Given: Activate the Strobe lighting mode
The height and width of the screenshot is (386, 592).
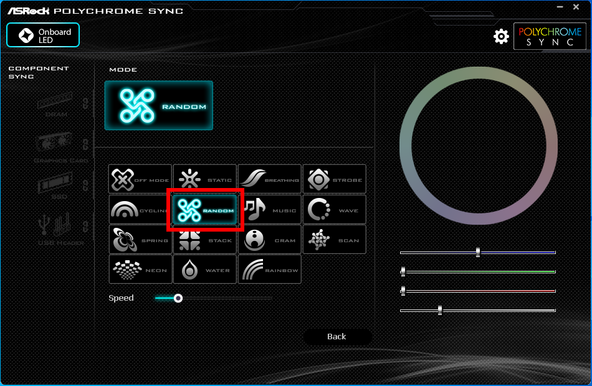Looking at the screenshot, I should click(335, 179).
